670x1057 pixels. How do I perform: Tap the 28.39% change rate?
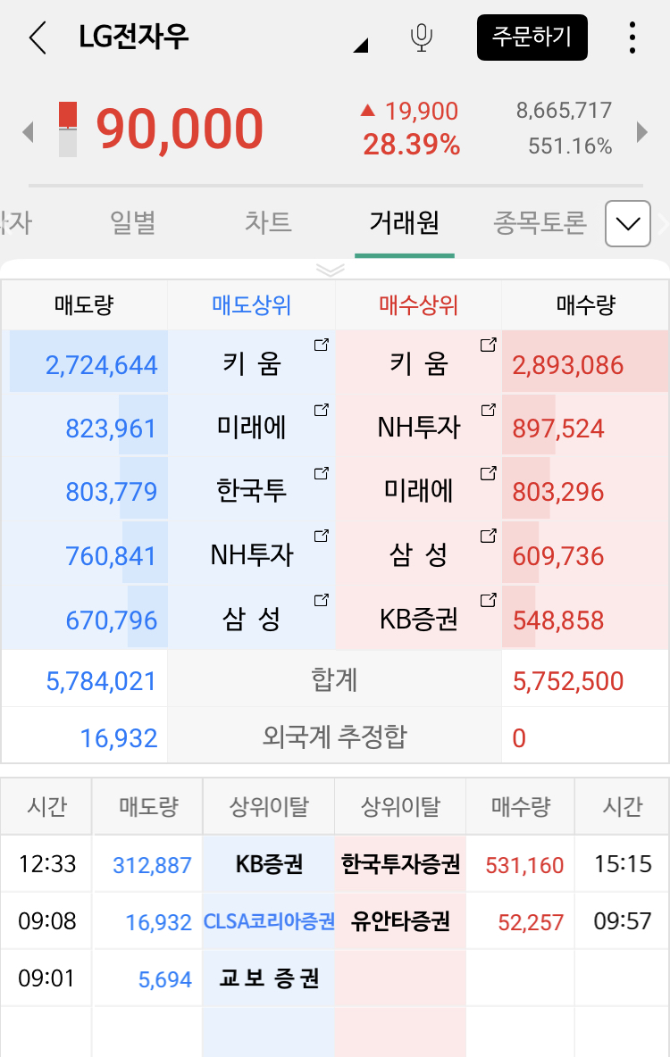tap(412, 145)
